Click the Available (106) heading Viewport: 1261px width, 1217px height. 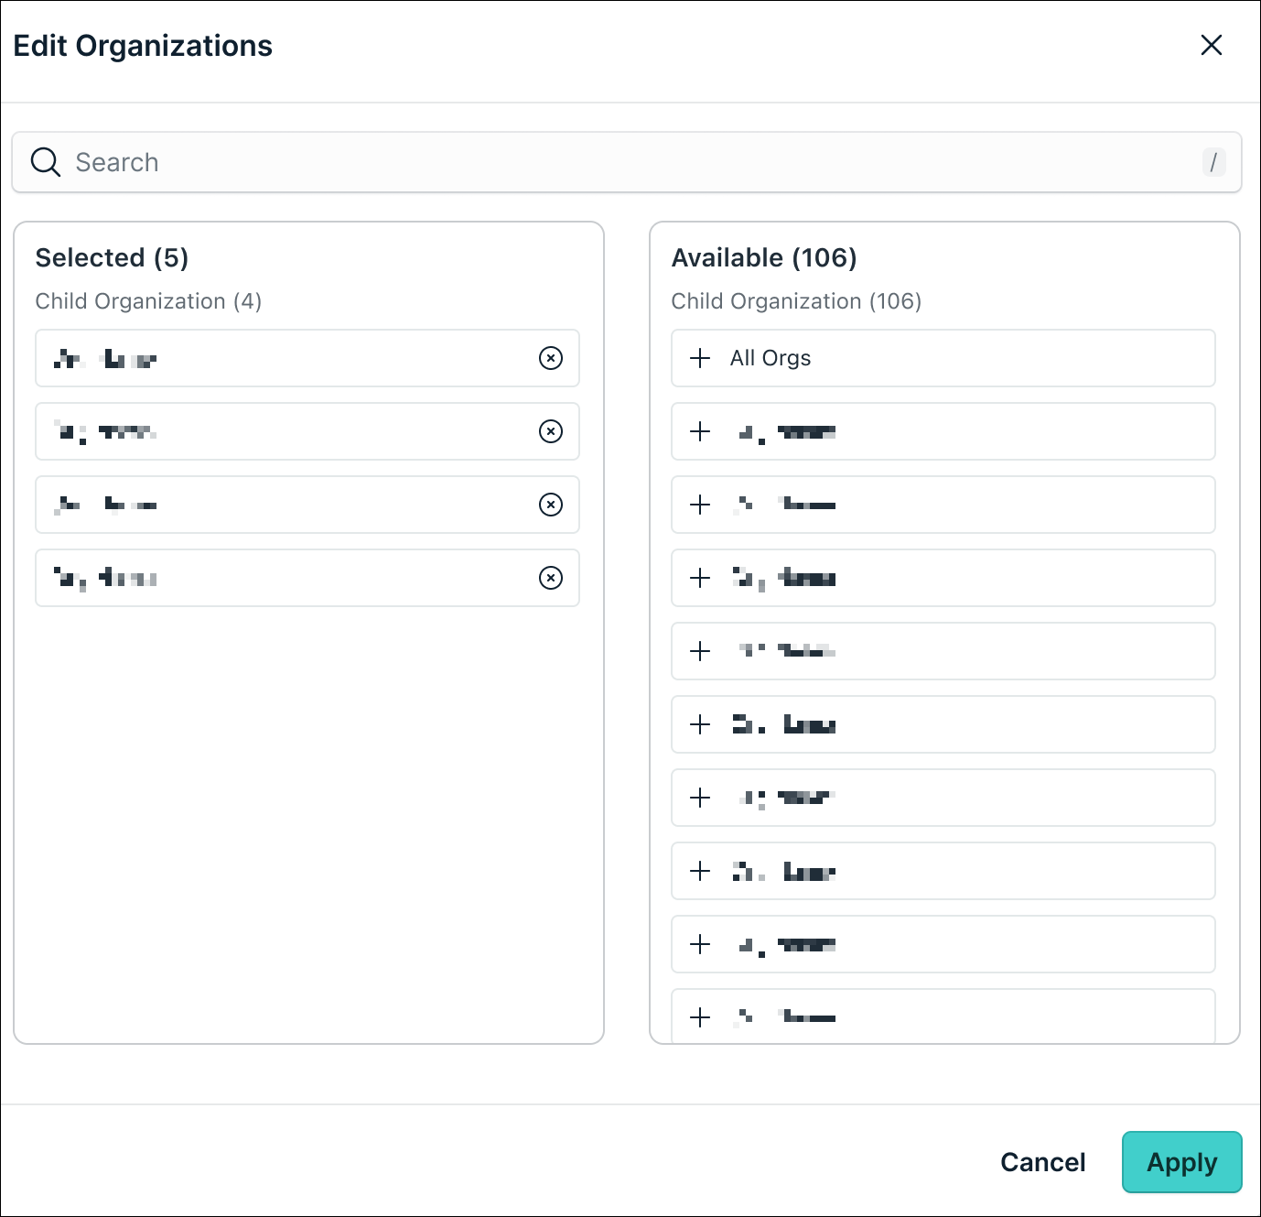764,257
